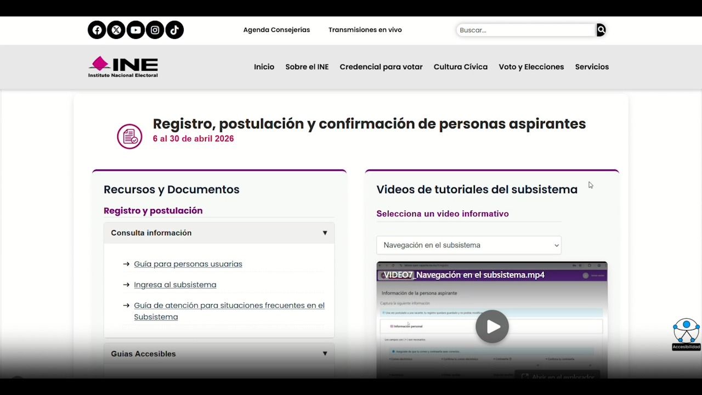702x395 pixels.
Task: Expand the Guías Accesibles section
Action: pyautogui.click(x=219, y=354)
